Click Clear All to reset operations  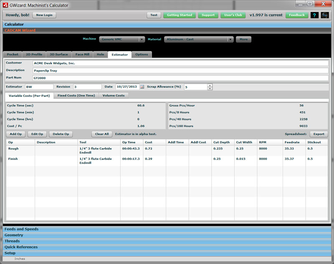click(x=102, y=134)
